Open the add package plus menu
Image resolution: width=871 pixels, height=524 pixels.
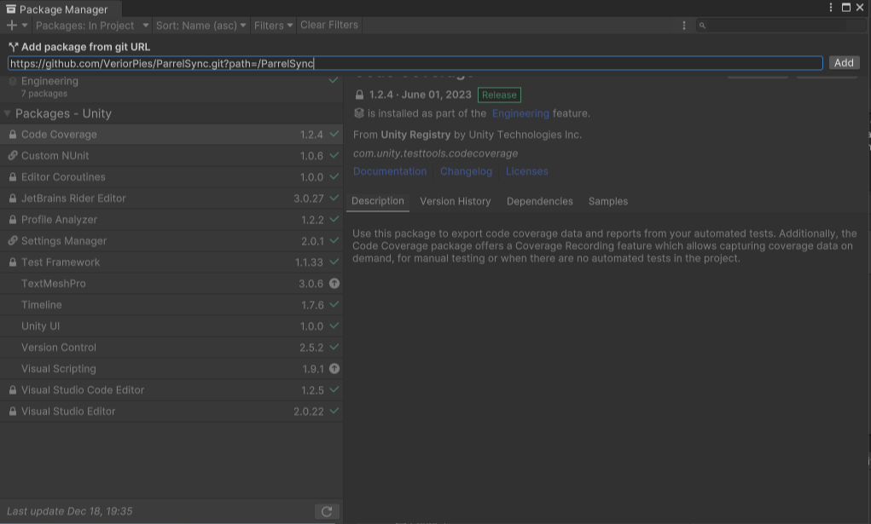click(12, 26)
